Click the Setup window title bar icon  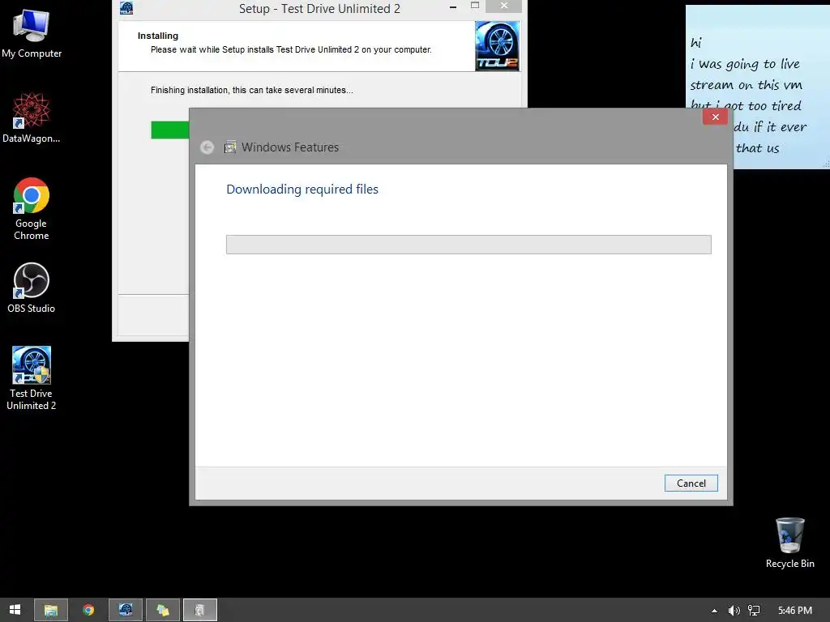point(126,8)
